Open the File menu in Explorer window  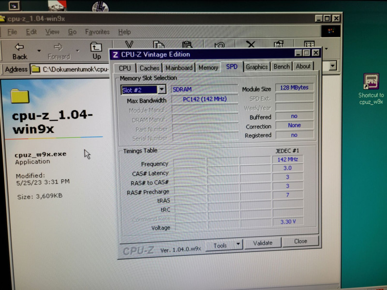point(12,32)
